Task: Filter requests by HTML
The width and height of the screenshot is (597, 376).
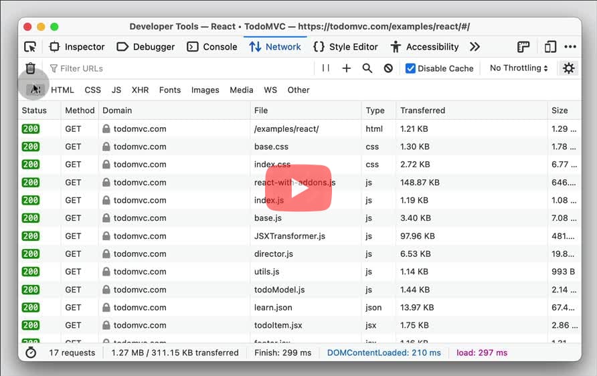Action: coord(62,90)
